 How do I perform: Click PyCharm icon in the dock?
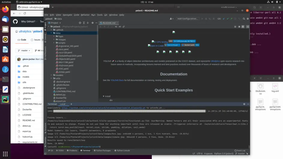tap(5, 99)
